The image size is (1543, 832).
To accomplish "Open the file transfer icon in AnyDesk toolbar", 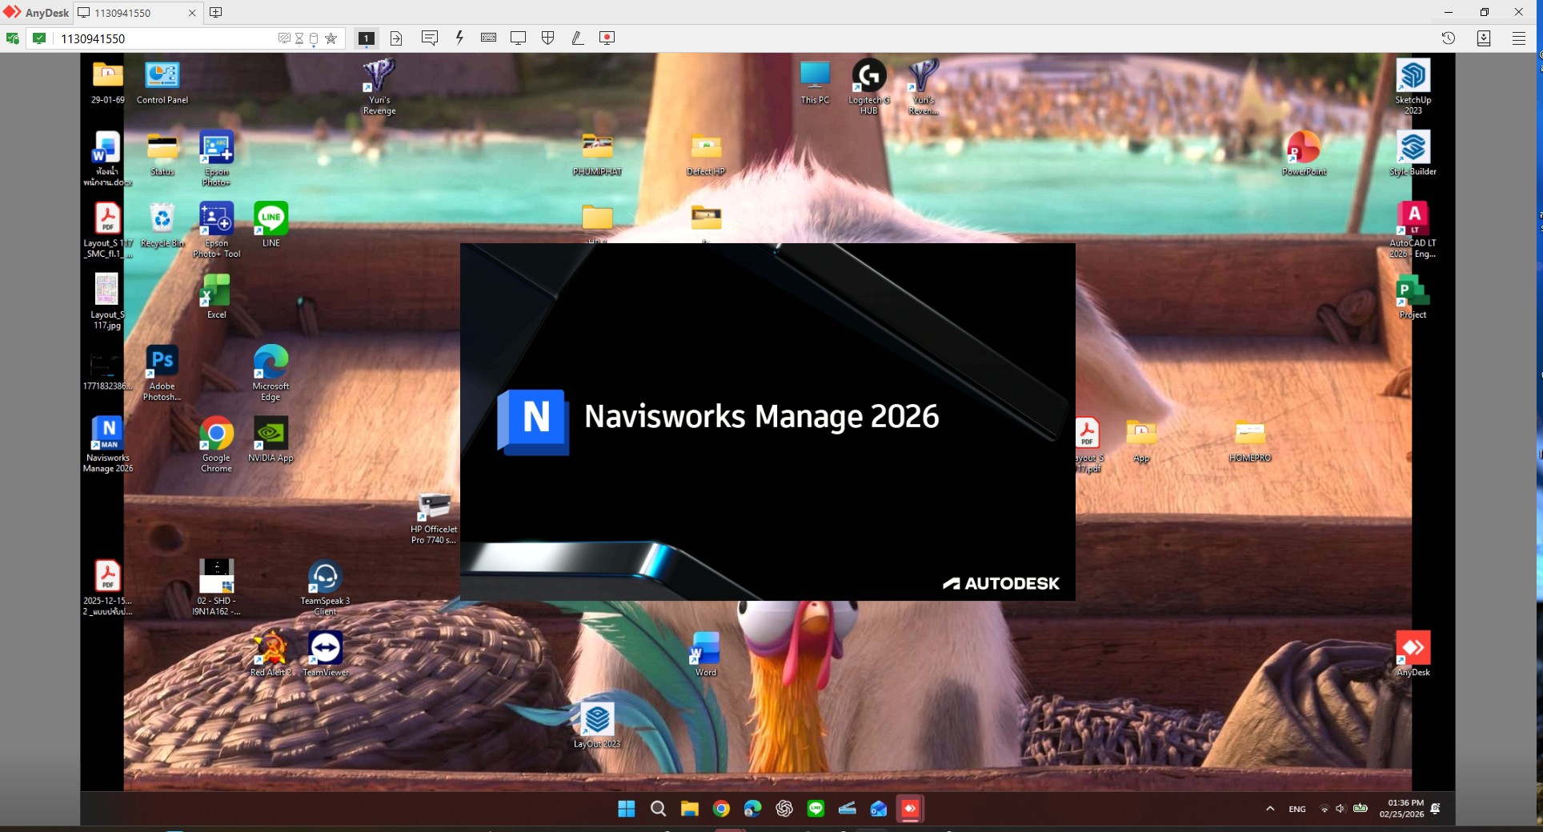I will pos(396,38).
